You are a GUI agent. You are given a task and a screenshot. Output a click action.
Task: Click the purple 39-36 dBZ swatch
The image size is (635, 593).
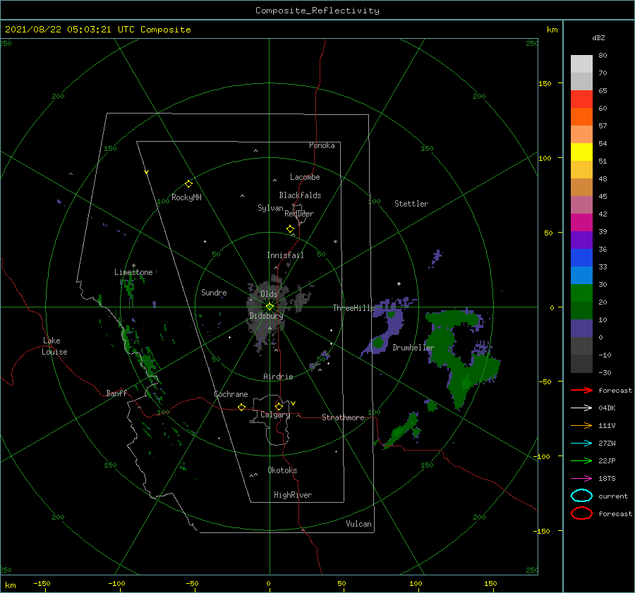[x=581, y=240]
